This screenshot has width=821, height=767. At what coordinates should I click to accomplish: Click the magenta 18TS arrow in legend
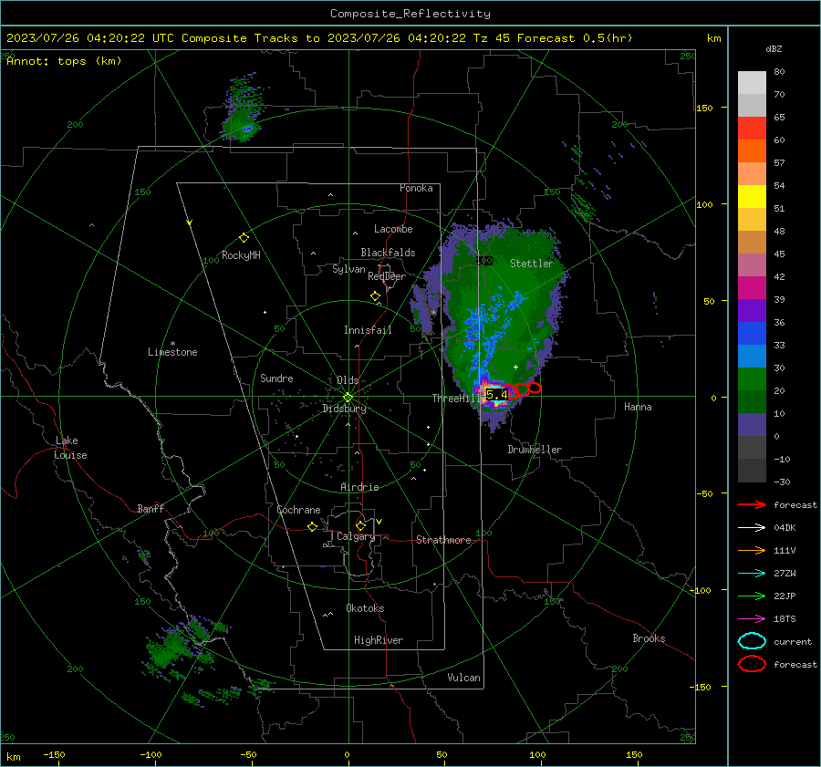coord(752,619)
